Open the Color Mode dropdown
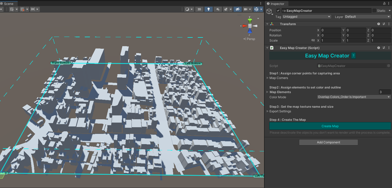This screenshot has height=188, width=392. [354, 97]
